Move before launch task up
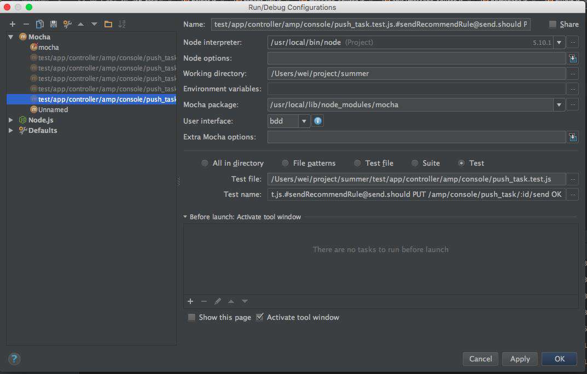This screenshot has height=374, width=587. 231,301
